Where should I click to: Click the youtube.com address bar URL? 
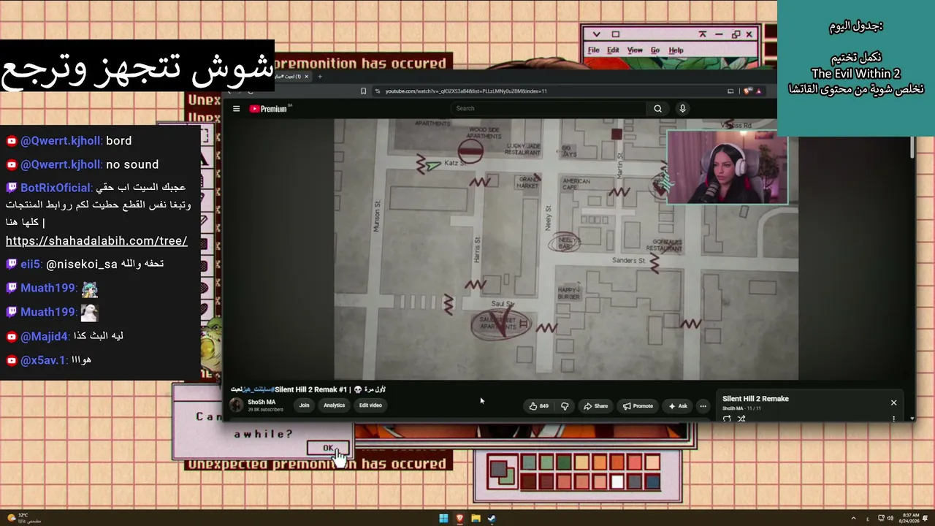point(466,91)
